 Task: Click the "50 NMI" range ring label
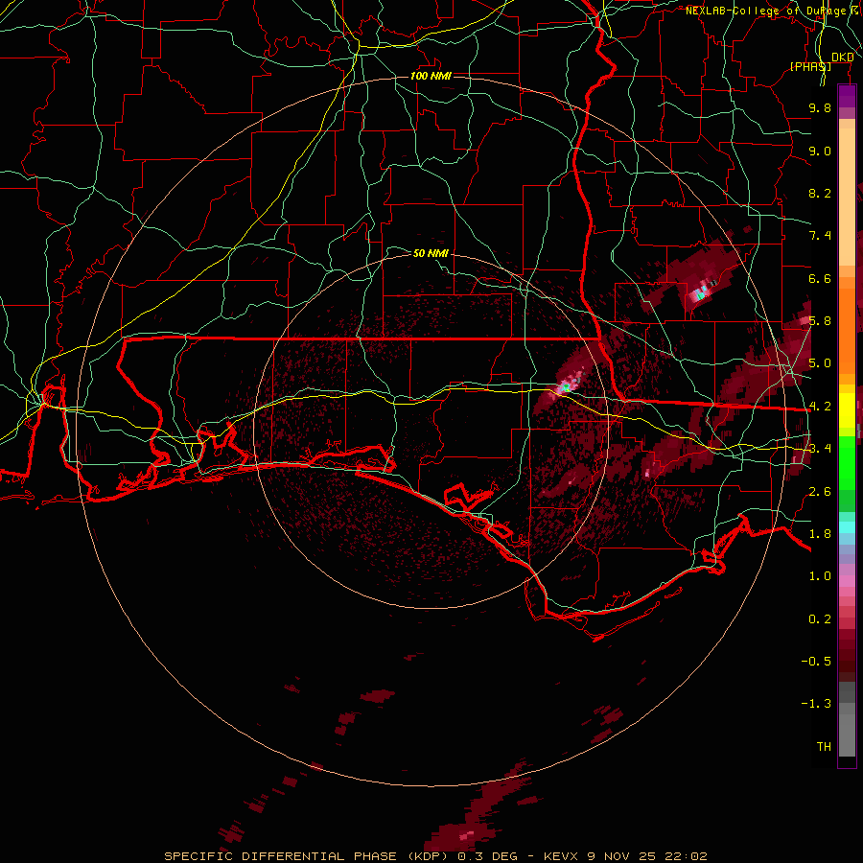pyautogui.click(x=431, y=253)
